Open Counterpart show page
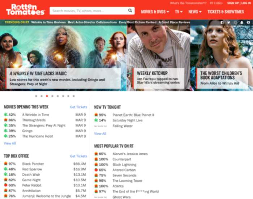The height and width of the screenshot is (199, 253). point(122,159)
